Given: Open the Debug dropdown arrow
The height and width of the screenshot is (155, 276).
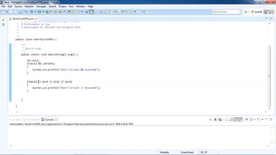Looking at the screenshot, I should click(35, 12).
